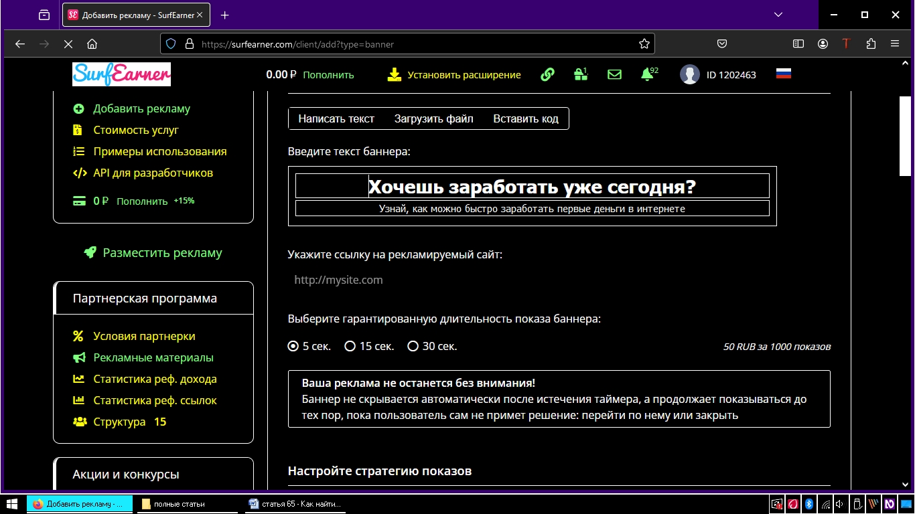Click the rocket icon beside Разместить рекламу

[x=90, y=252]
